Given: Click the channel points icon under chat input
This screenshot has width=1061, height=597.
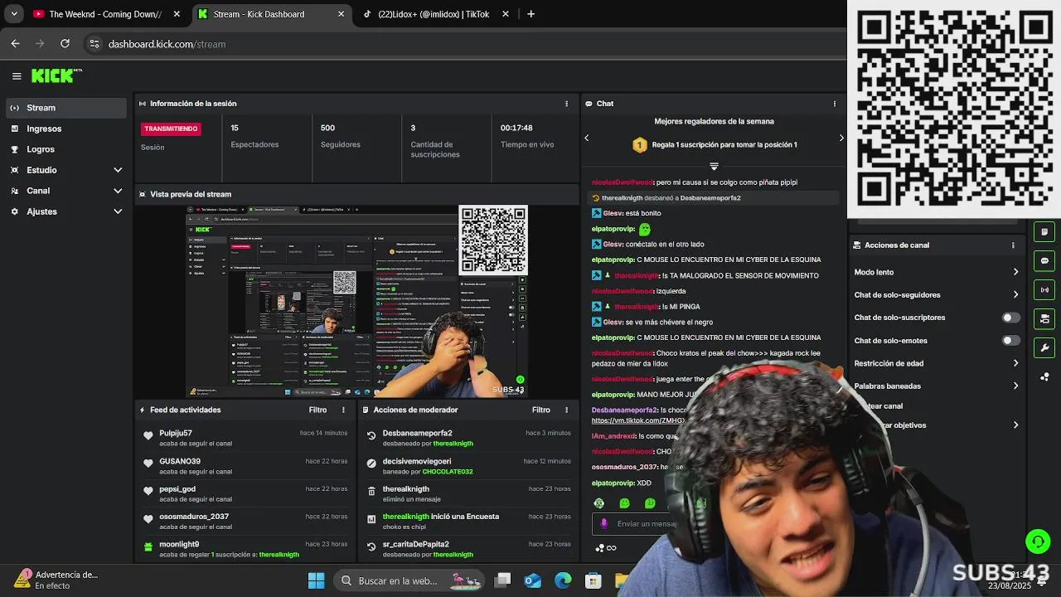Looking at the screenshot, I should (x=599, y=547).
